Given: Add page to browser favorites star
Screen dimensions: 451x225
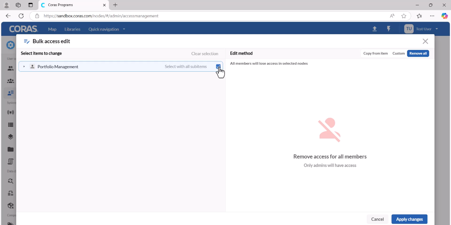Looking at the screenshot, I should coord(404,16).
